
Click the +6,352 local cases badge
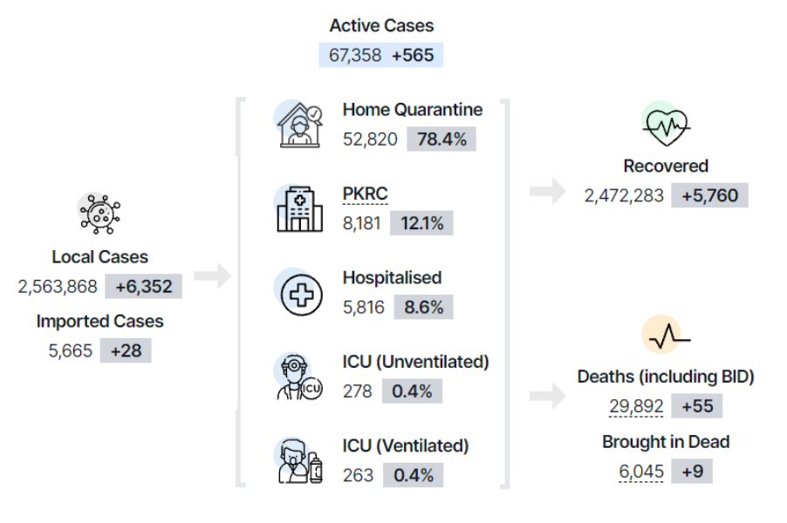coord(143,286)
